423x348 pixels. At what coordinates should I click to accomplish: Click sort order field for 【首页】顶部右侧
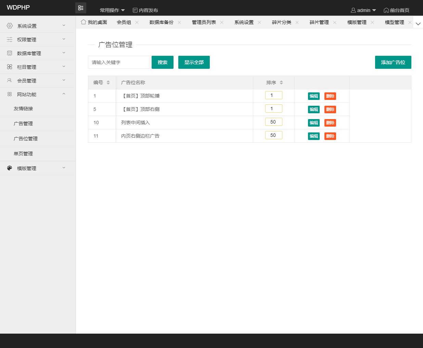pos(274,108)
